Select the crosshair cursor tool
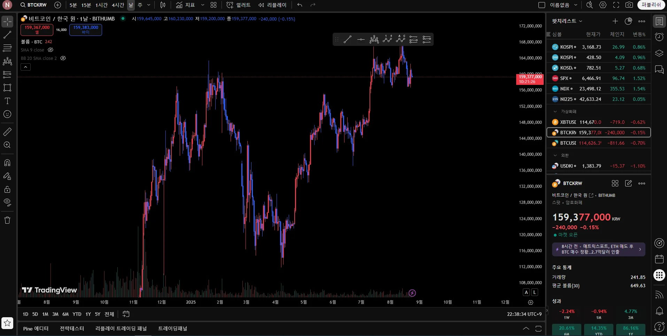 [x=7, y=22]
